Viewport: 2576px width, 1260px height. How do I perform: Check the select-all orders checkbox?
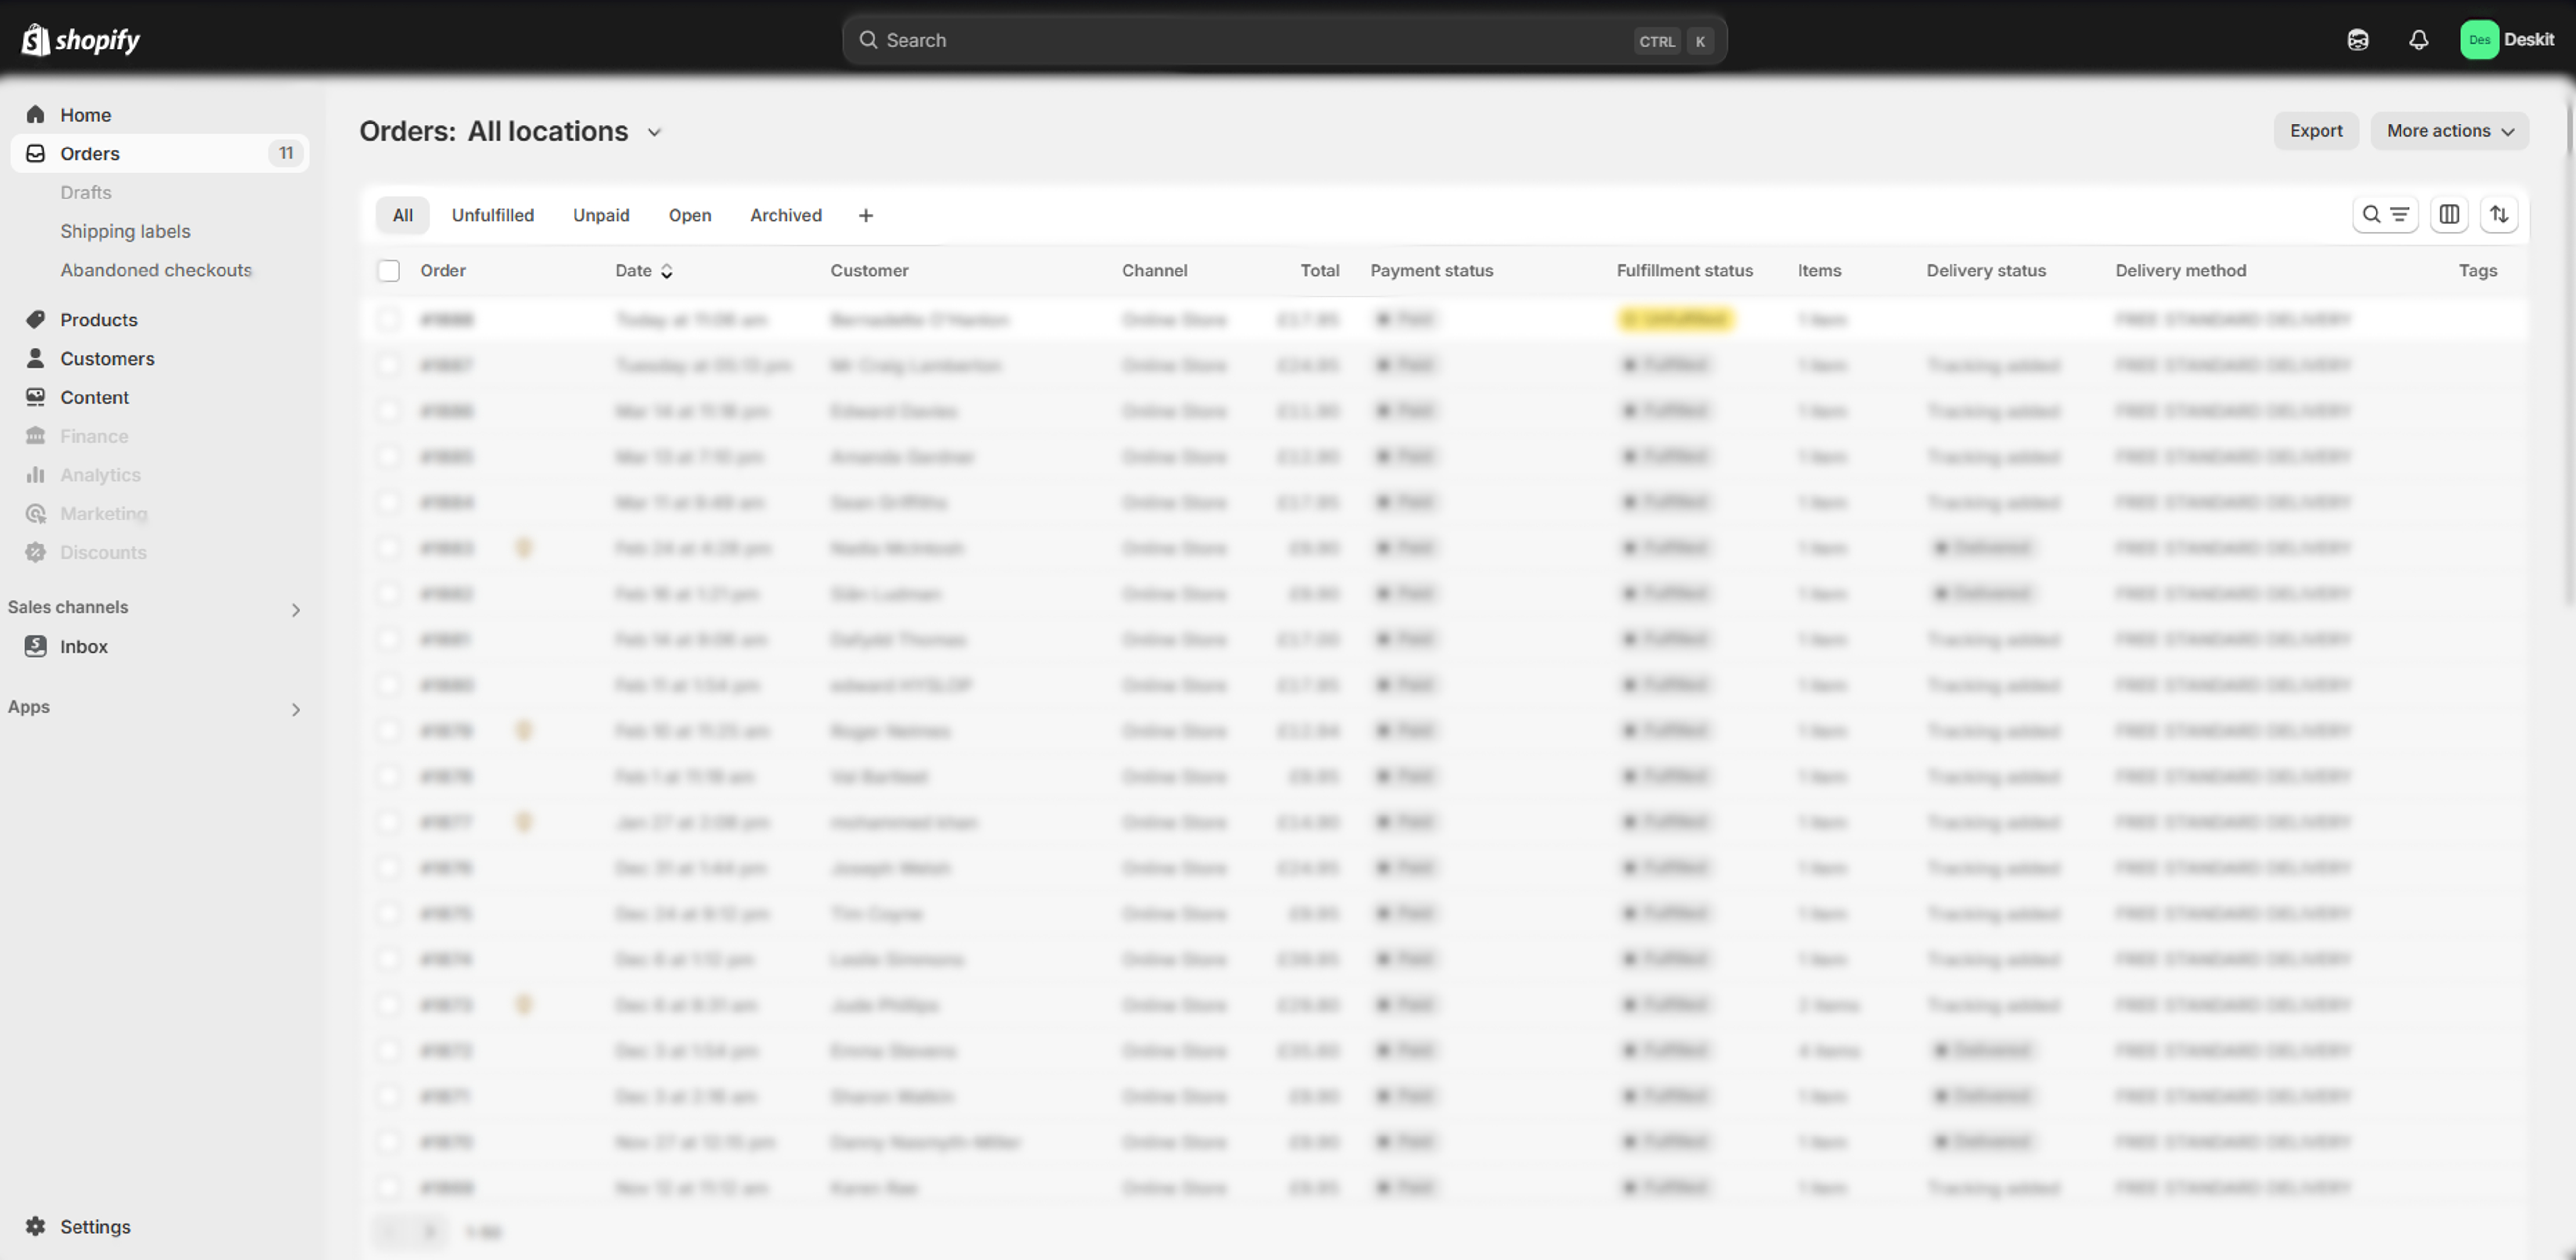389,271
